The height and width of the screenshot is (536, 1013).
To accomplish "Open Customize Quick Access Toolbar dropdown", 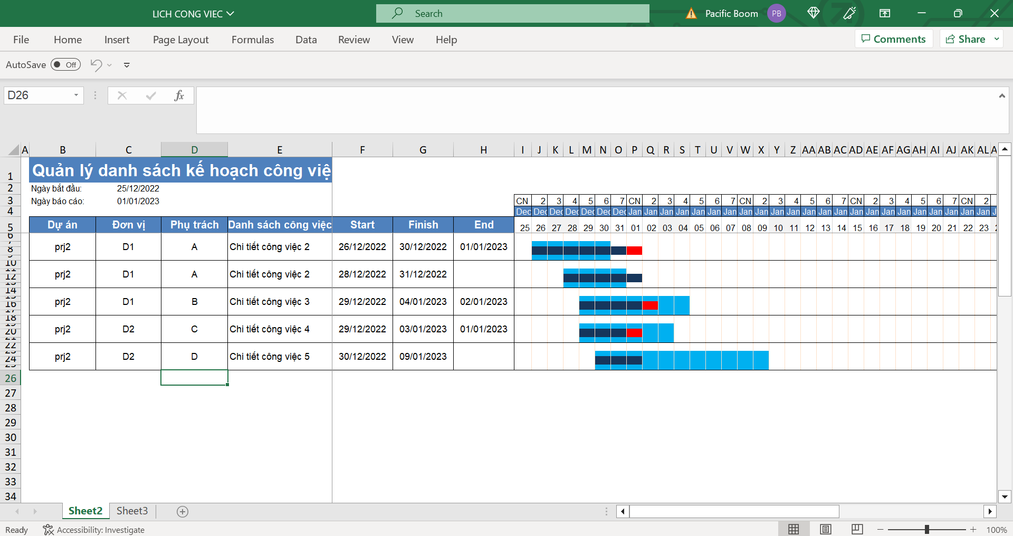I will 127,65.
